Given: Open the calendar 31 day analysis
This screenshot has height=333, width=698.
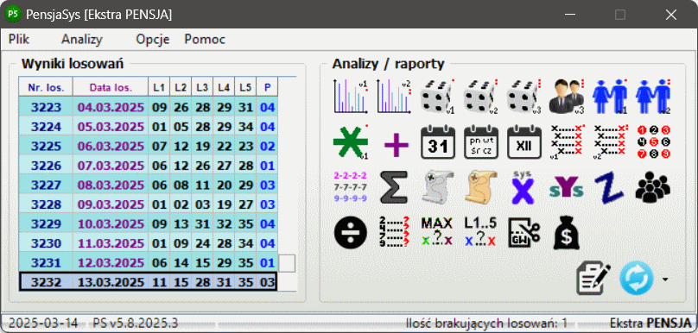Looking at the screenshot, I should (x=439, y=142).
